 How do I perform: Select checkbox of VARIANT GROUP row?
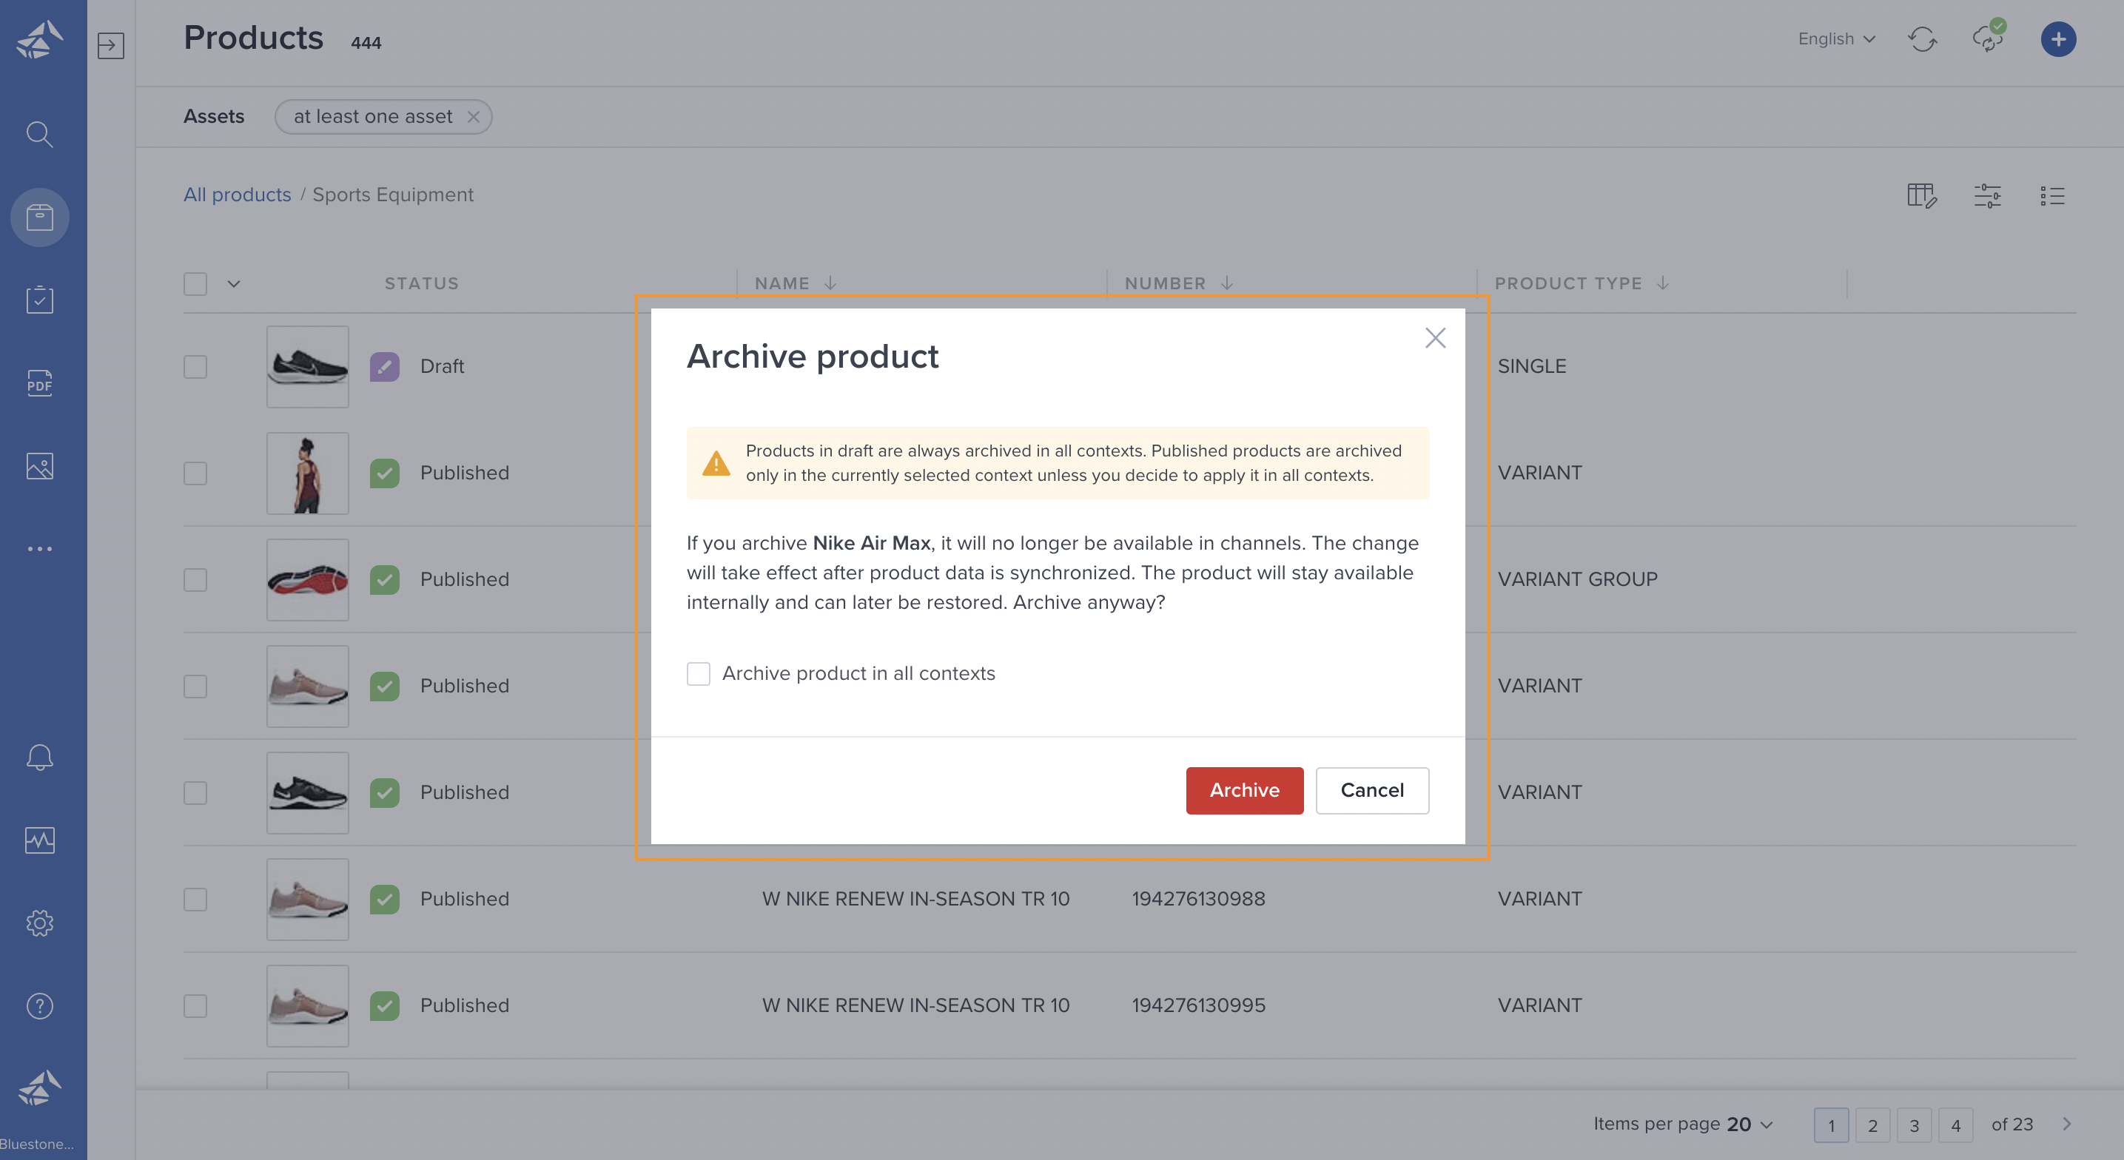pyautogui.click(x=195, y=579)
